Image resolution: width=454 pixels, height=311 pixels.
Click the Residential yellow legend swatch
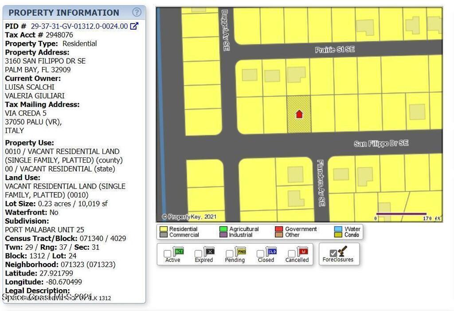tap(164, 229)
